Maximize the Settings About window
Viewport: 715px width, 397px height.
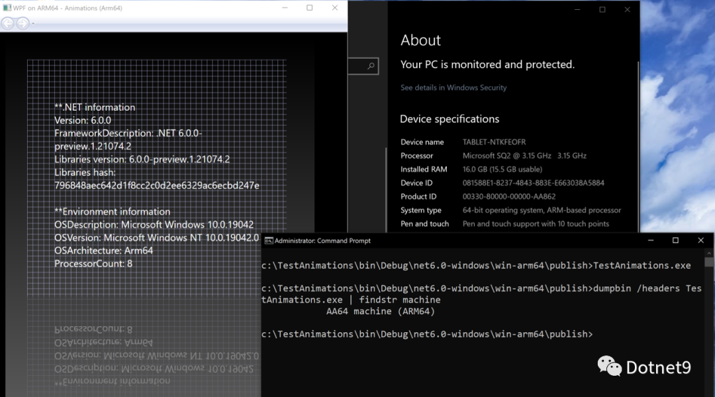pos(602,9)
